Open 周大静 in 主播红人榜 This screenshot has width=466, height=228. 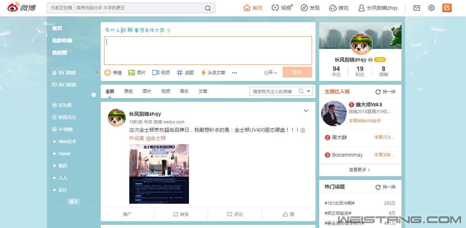[340, 137]
